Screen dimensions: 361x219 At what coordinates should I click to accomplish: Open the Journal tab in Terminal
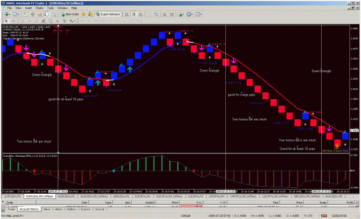[100, 209]
